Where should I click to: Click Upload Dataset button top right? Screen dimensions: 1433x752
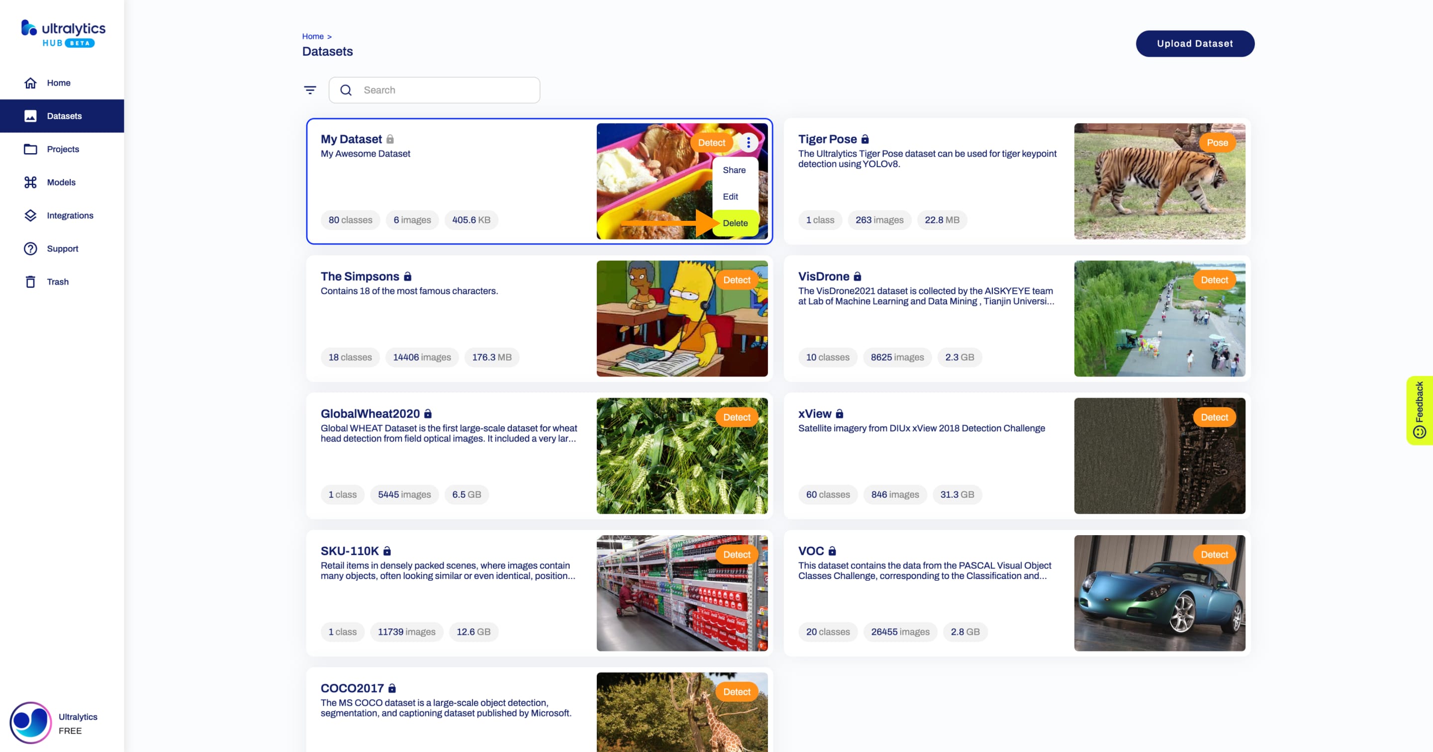[x=1195, y=44]
